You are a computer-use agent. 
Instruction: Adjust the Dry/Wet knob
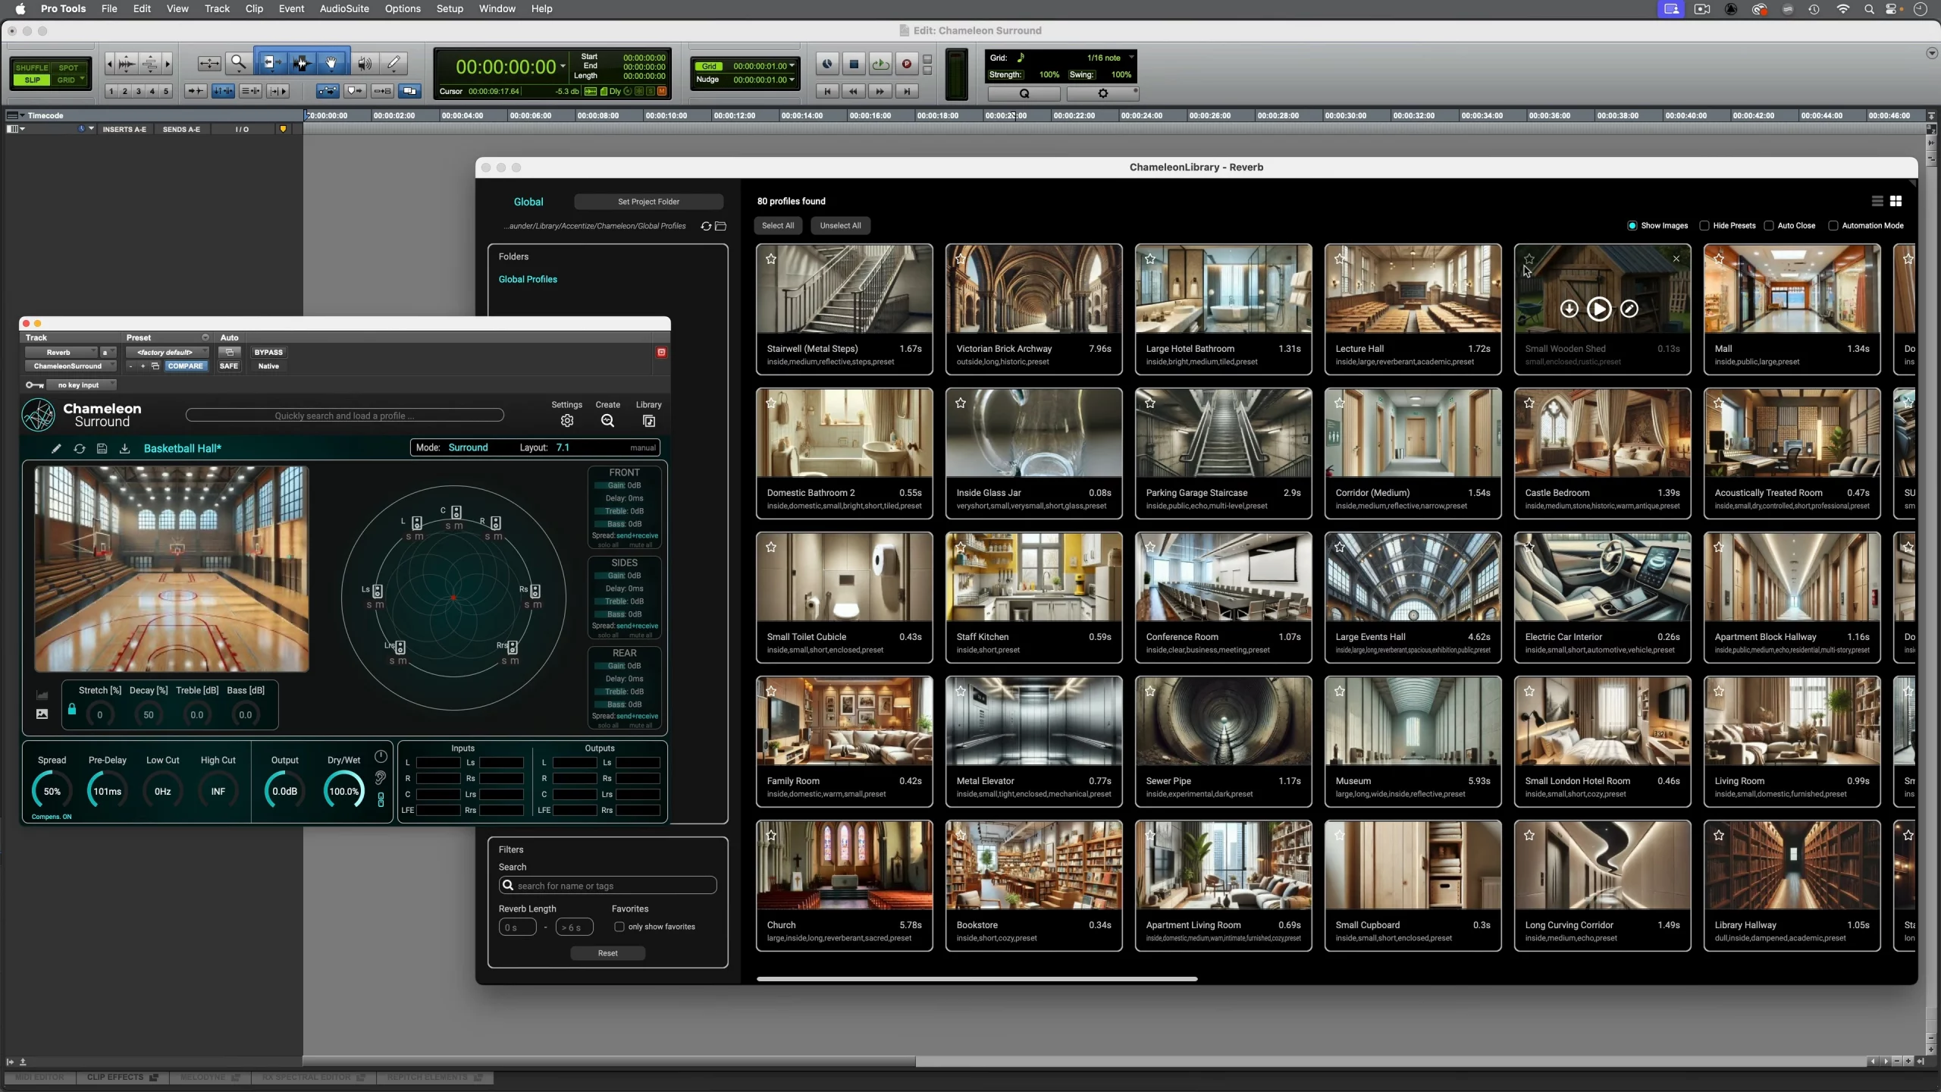tap(343, 792)
